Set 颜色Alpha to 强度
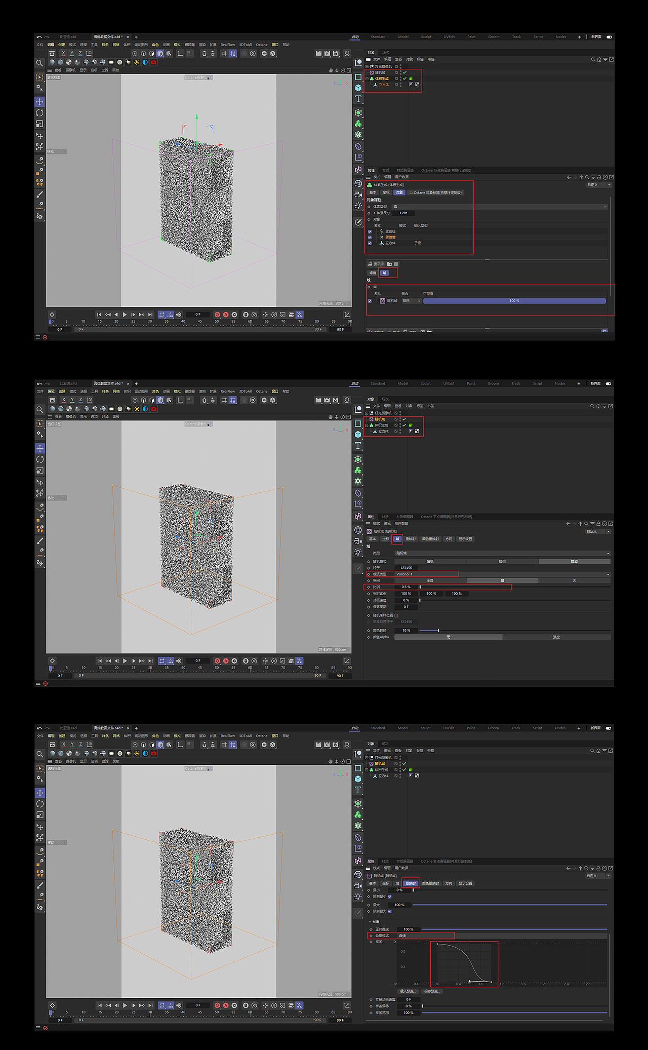 556,637
